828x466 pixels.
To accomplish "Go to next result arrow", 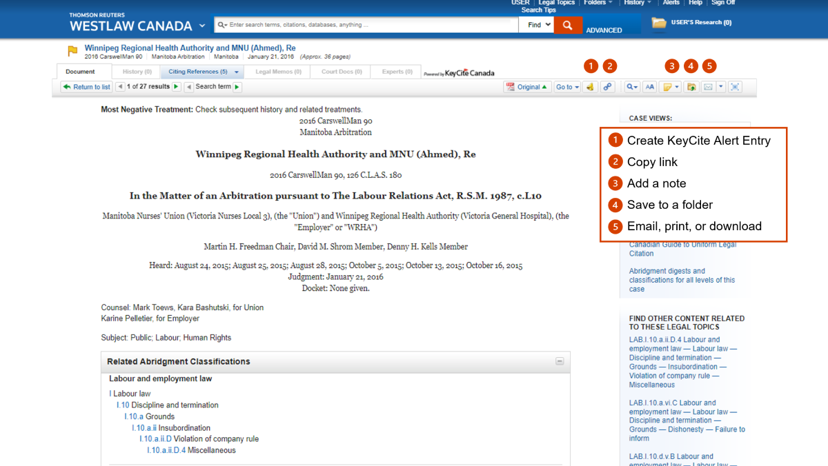I will [177, 87].
